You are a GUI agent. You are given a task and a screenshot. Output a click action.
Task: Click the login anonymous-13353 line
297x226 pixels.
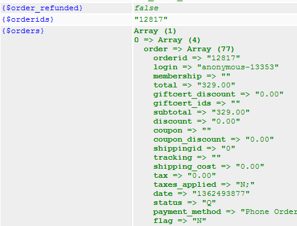coord(216,67)
